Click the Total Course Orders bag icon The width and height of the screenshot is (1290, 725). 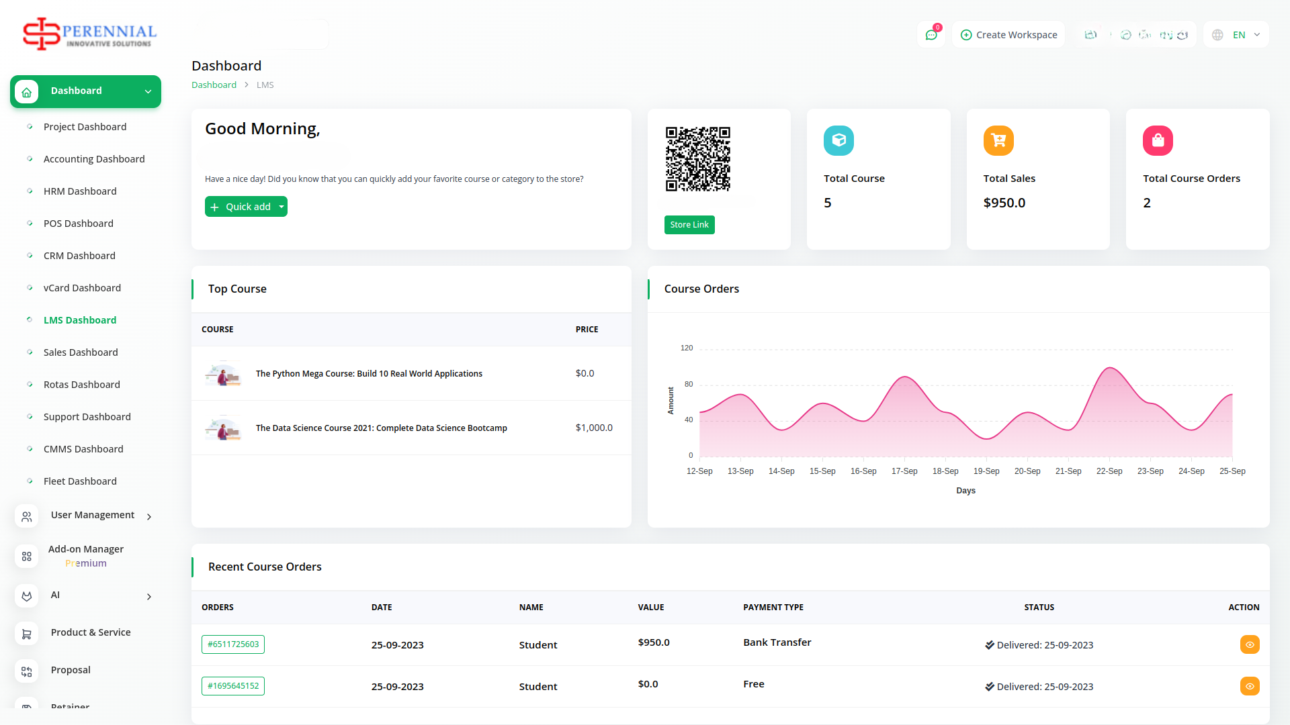pyautogui.click(x=1158, y=140)
